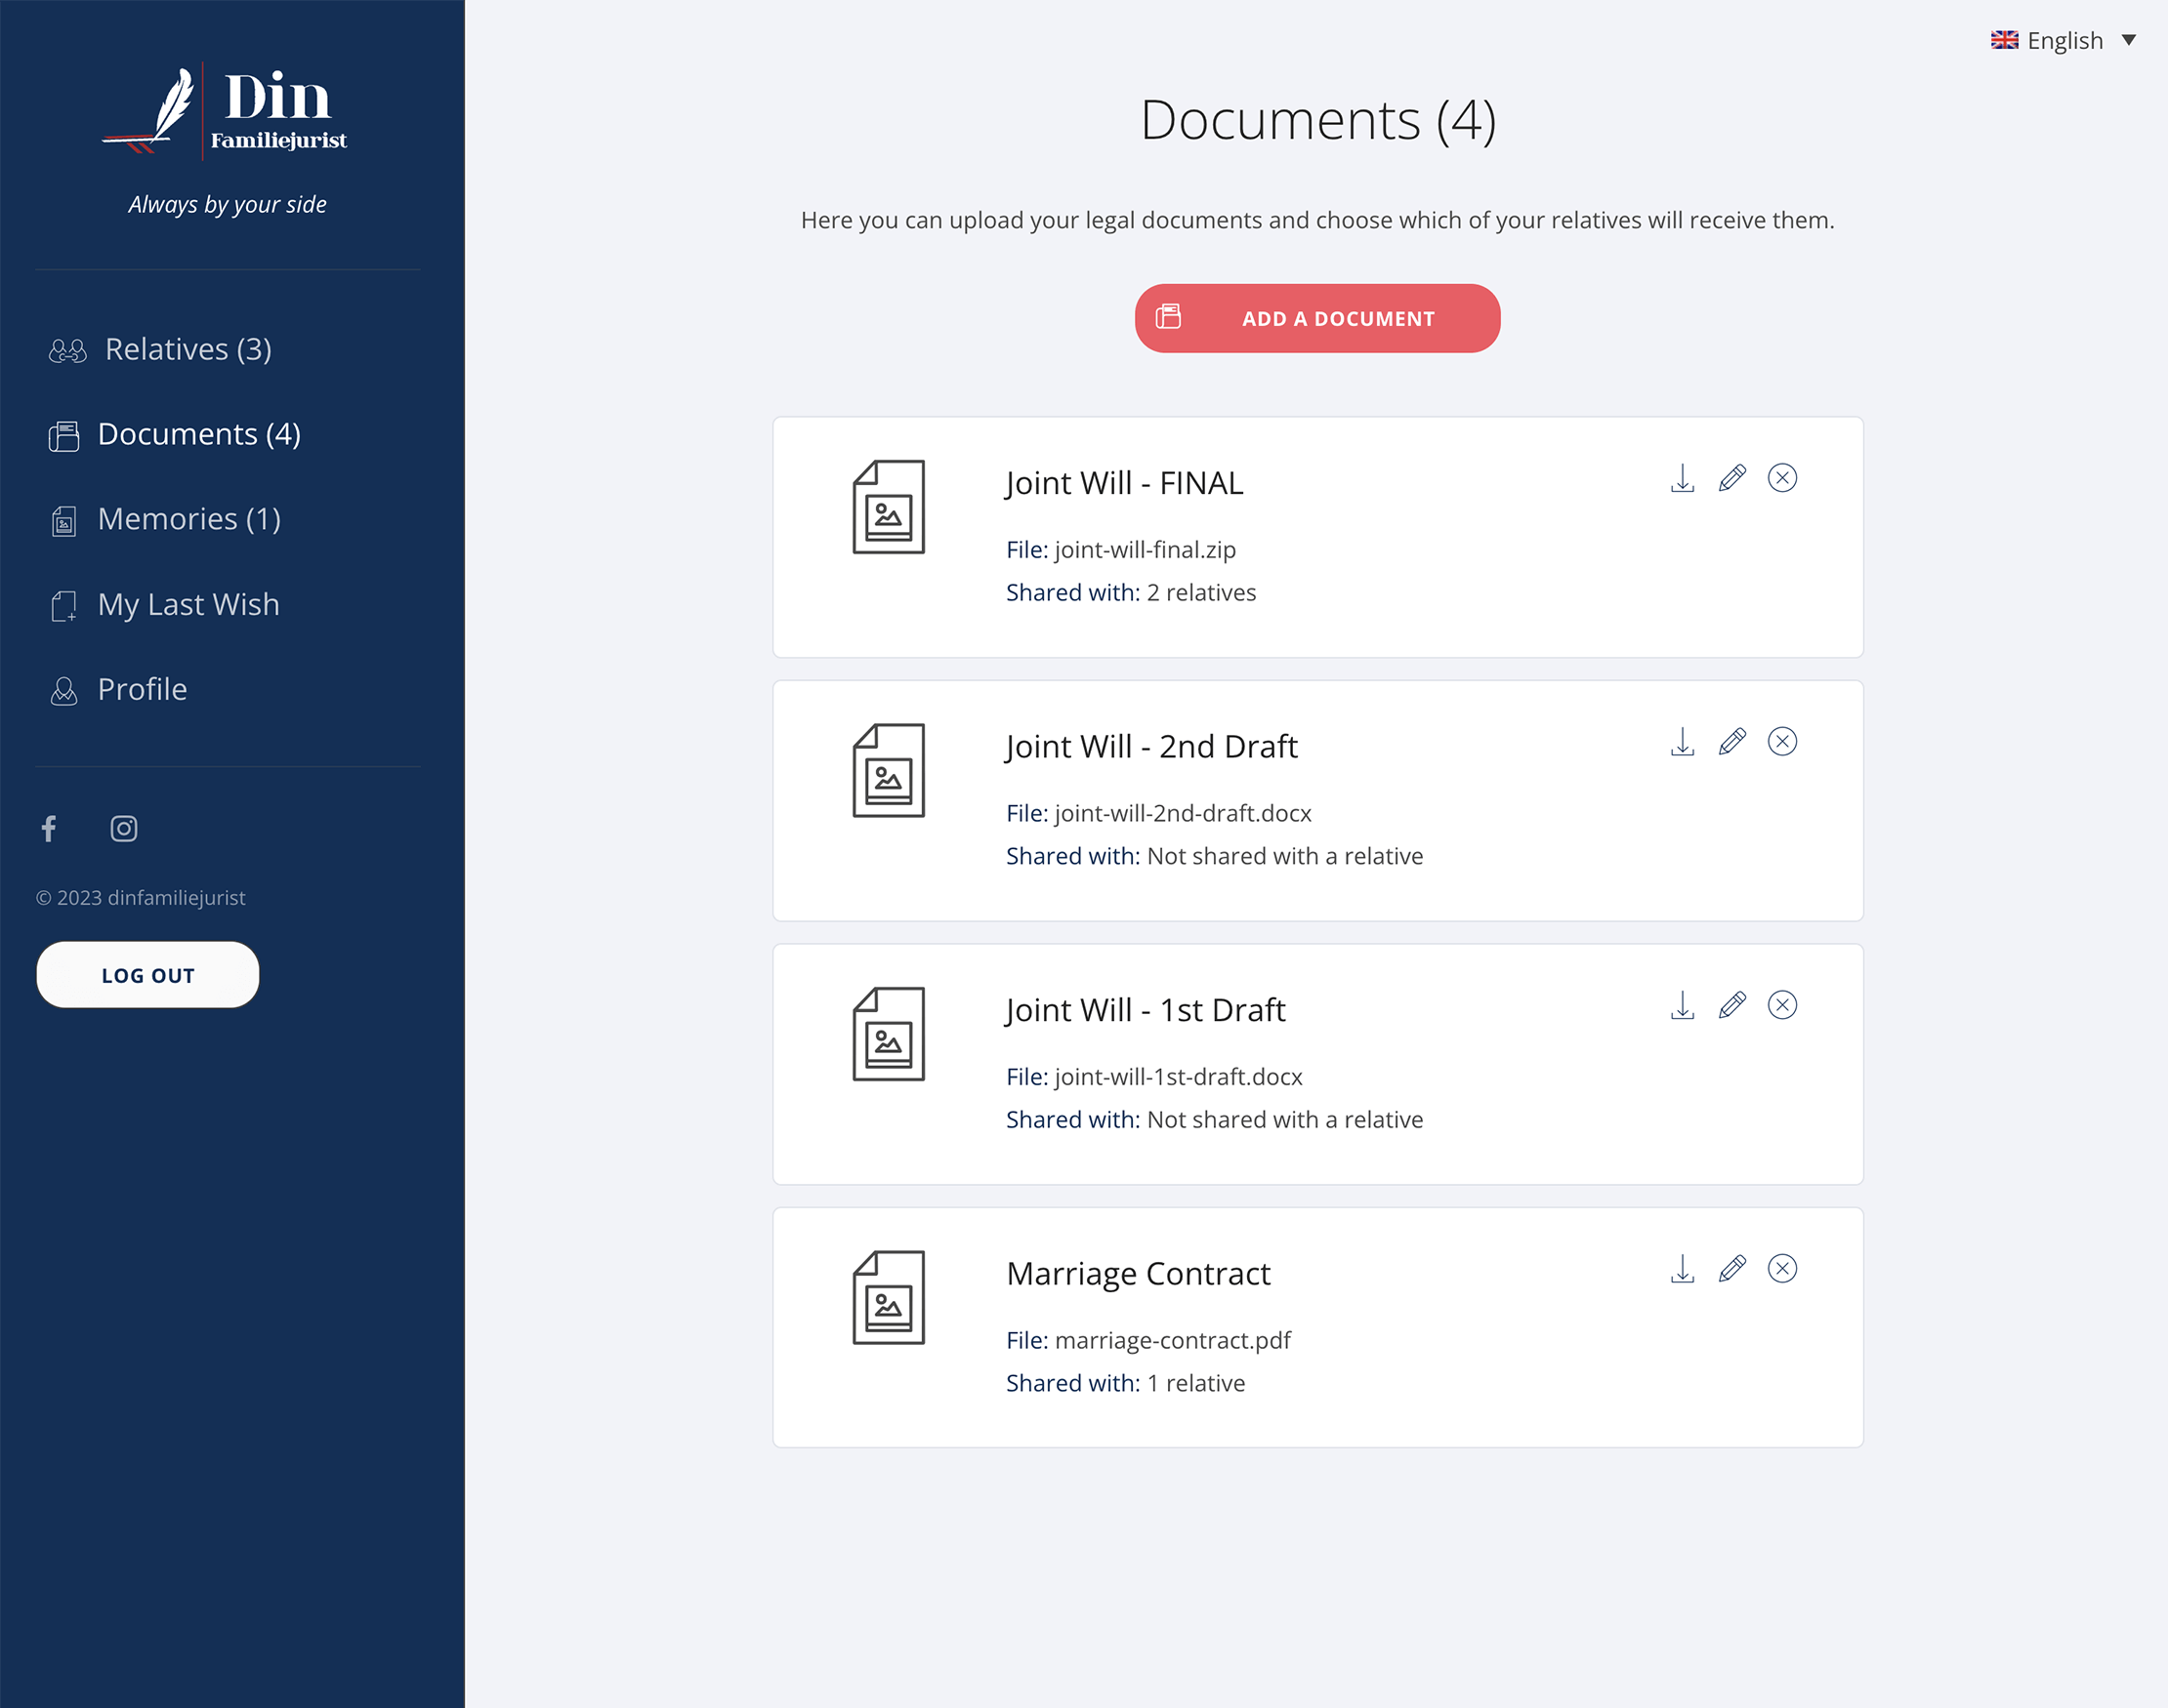
Task: Open the Instagram page icon
Action: tap(123, 828)
